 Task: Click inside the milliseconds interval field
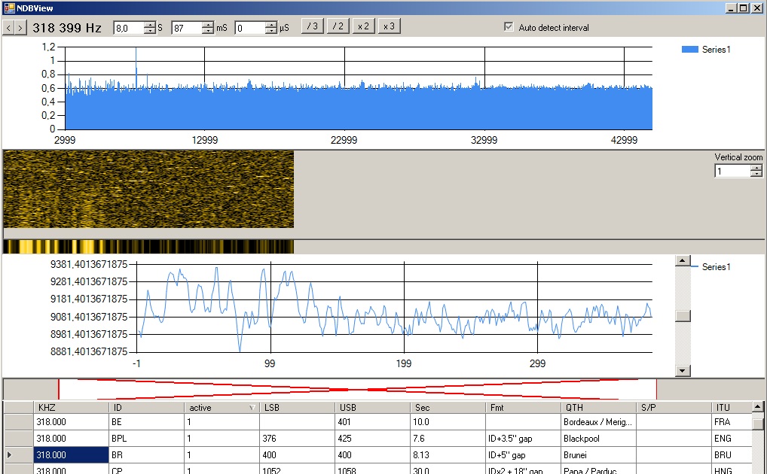click(x=186, y=28)
